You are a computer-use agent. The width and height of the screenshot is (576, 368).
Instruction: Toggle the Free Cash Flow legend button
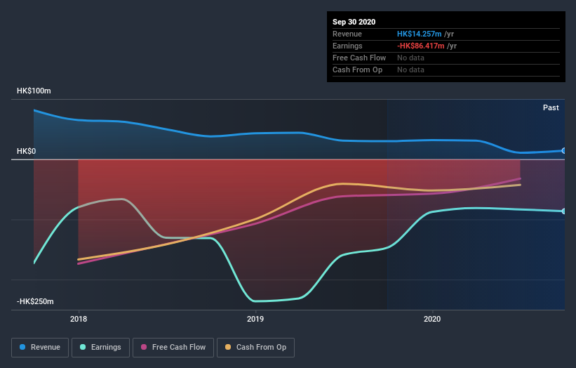coord(173,348)
